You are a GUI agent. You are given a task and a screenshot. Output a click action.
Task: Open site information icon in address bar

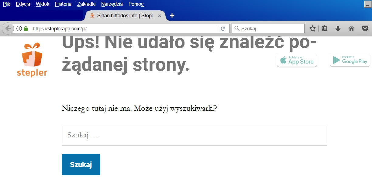[x=19, y=29]
